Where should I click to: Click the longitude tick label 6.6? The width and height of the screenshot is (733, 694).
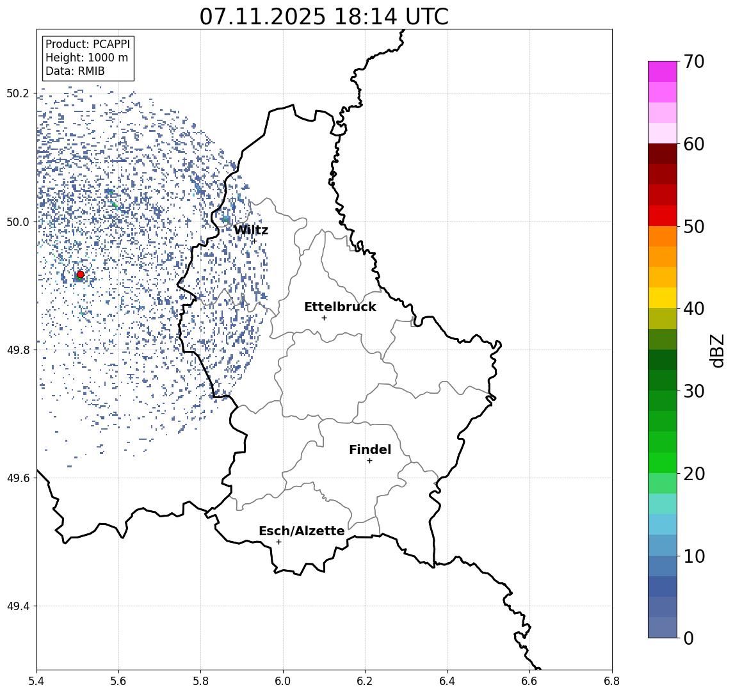[x=529, y=681]
